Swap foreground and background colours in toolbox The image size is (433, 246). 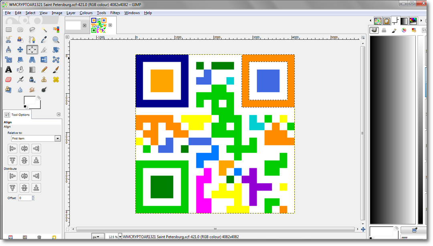click(39, 98)
